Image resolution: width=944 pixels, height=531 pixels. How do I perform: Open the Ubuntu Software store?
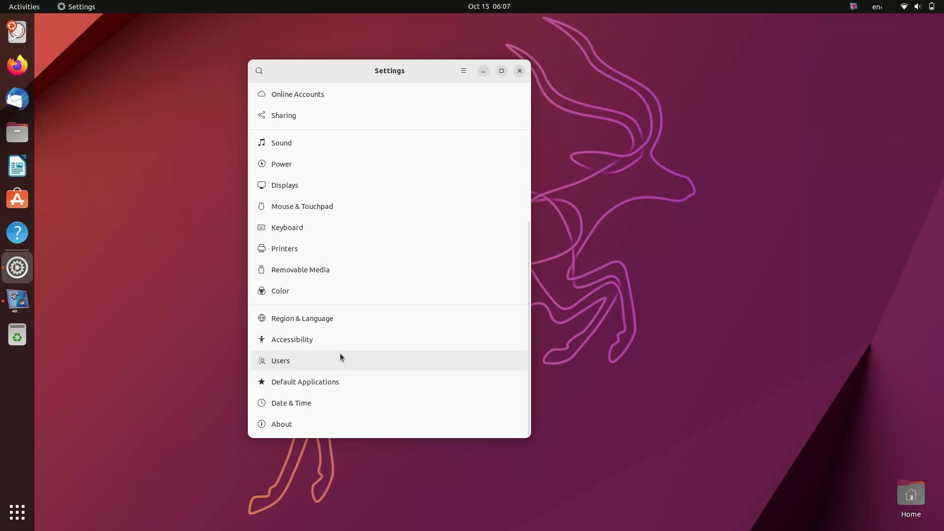pyautogui.click(x=17, y=199)
